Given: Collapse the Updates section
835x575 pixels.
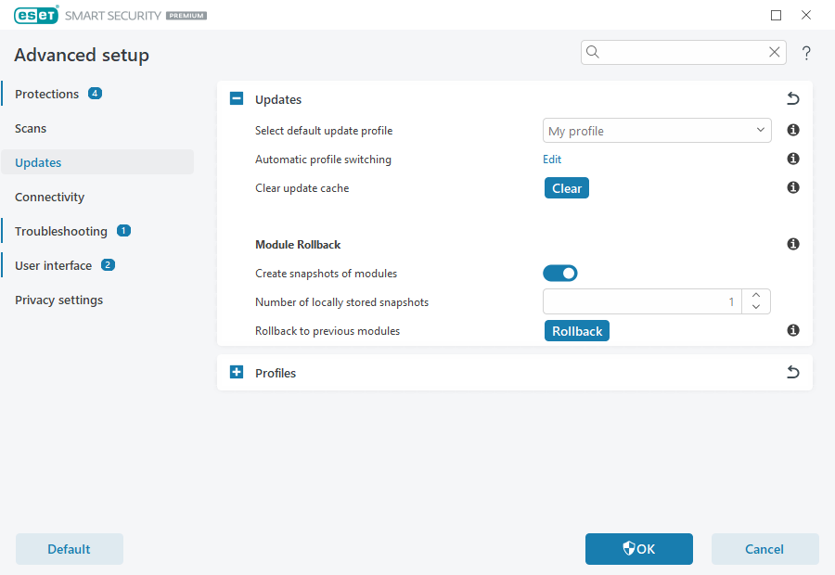Looking at the screenshot, I should click(236, 98).
